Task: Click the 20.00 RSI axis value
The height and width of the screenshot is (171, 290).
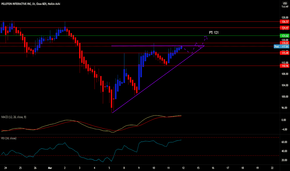Action: 284,160
